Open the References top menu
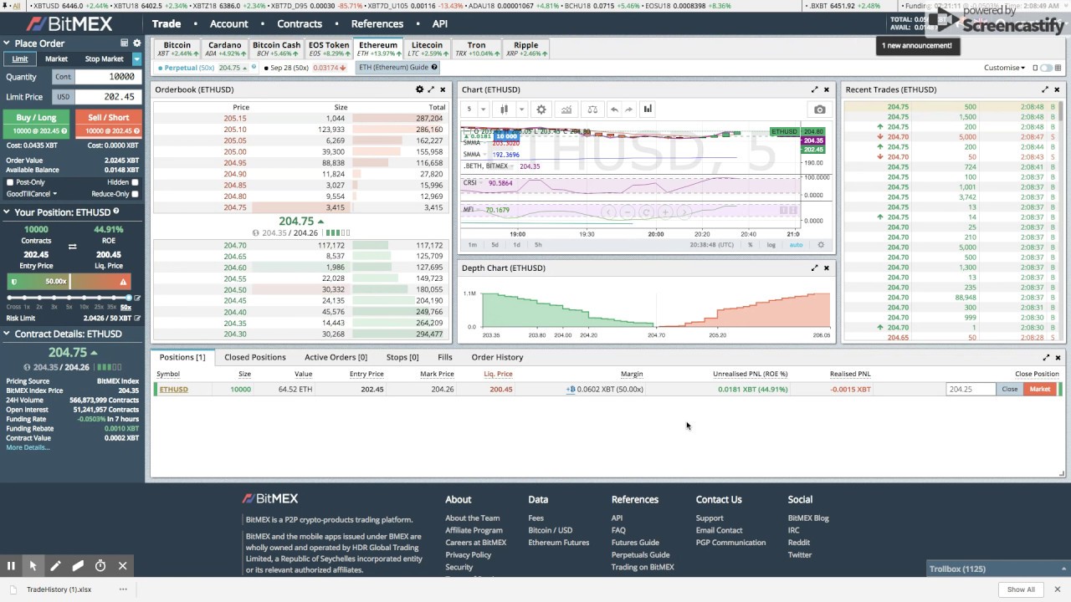Image resolution: width=1071 pixels, height=602 pixels. click(377, 23)
